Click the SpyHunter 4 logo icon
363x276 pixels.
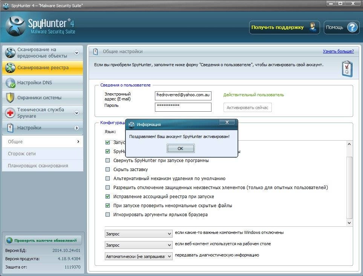15,26
